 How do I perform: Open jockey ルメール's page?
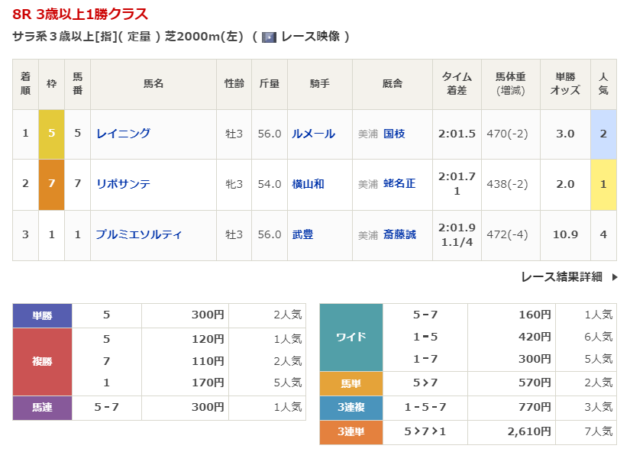point(313,134)
